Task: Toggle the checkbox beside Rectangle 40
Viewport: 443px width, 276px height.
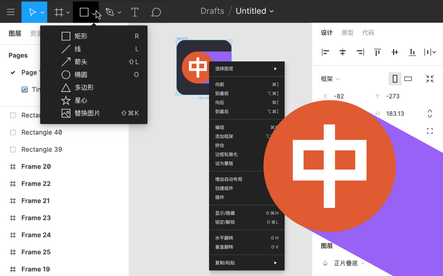Action: 13,132
